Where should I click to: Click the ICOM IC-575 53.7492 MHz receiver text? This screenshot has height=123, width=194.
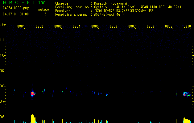124,11
